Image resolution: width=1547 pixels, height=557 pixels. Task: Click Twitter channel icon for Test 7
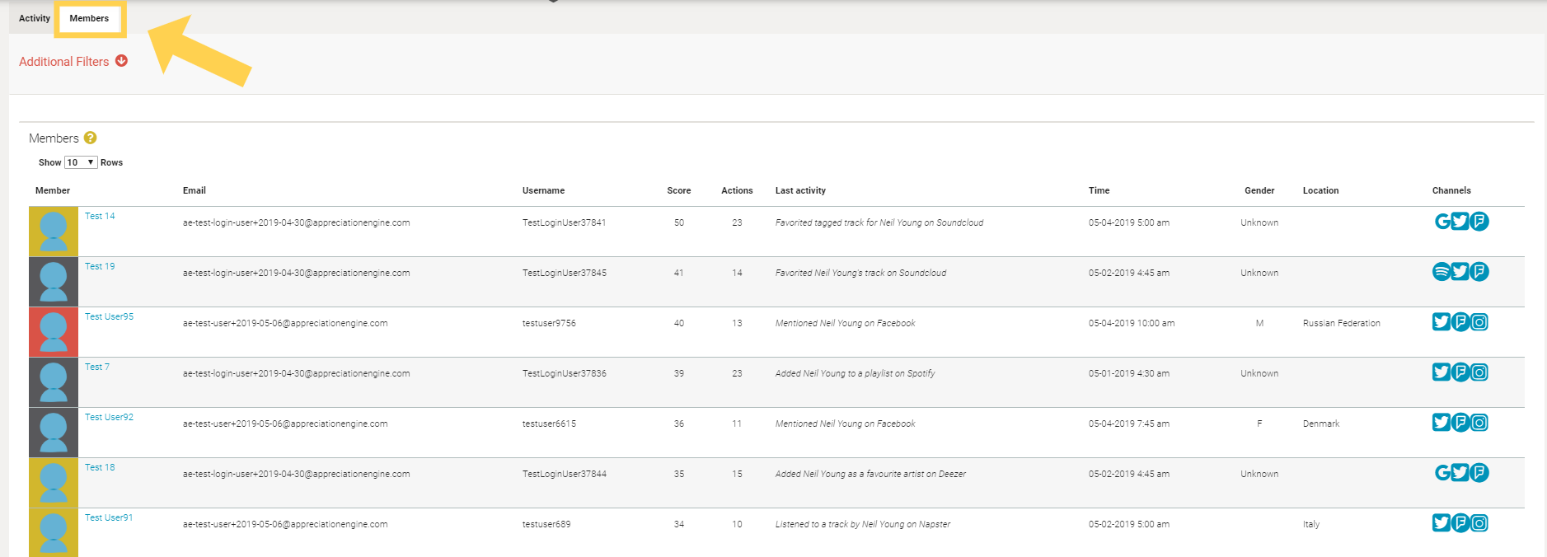coord(1442,372)
